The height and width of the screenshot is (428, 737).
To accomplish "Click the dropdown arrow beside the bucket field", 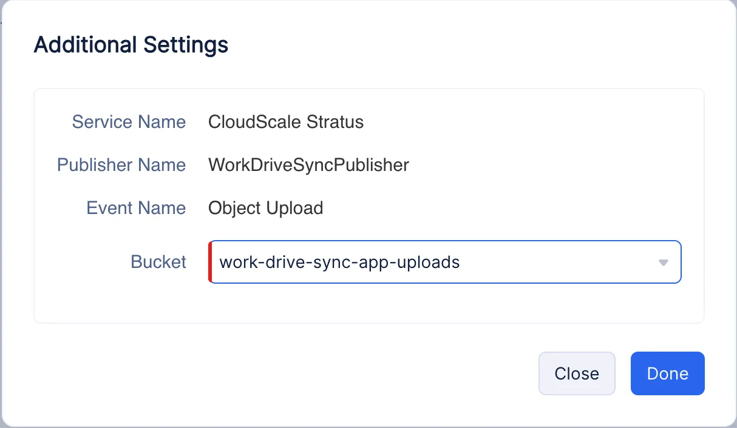I will click(664, 262).
